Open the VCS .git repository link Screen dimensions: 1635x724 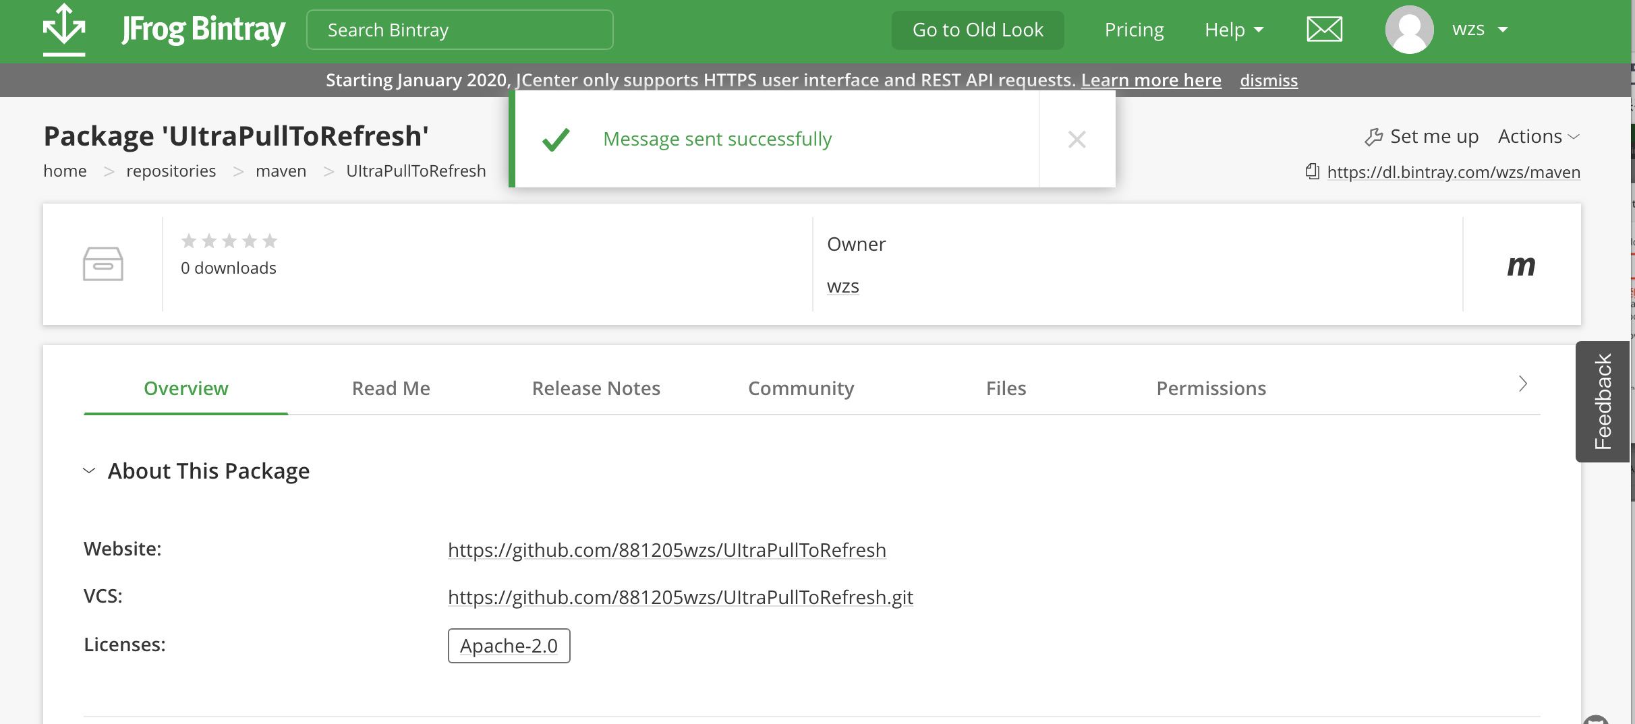coord(681,597)
